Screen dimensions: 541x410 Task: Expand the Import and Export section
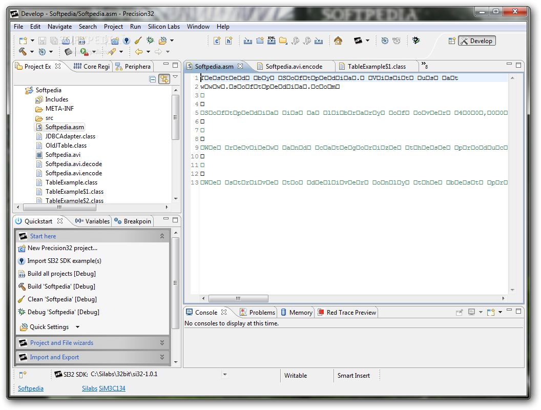(162, 357)
